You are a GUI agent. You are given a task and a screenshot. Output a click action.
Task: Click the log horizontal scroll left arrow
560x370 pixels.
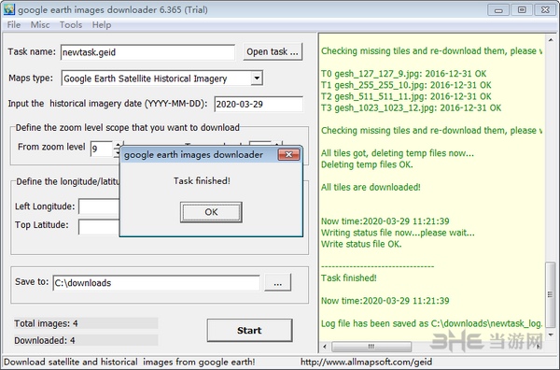pyautogui.click(x=325, y=347)
